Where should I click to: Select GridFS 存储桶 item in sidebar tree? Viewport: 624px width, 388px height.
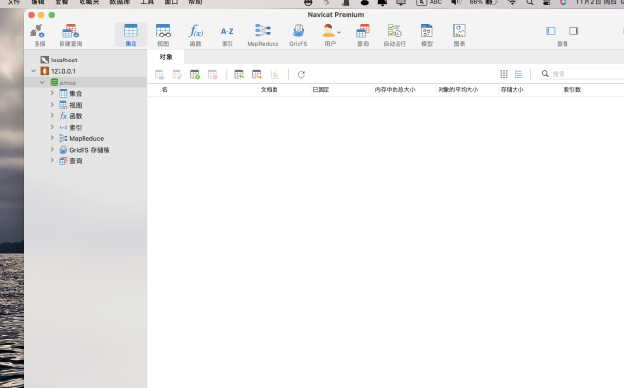pyautogui.click(x=89, y=150)
